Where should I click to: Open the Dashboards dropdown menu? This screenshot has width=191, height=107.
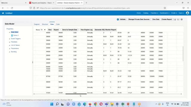(164, 13)
